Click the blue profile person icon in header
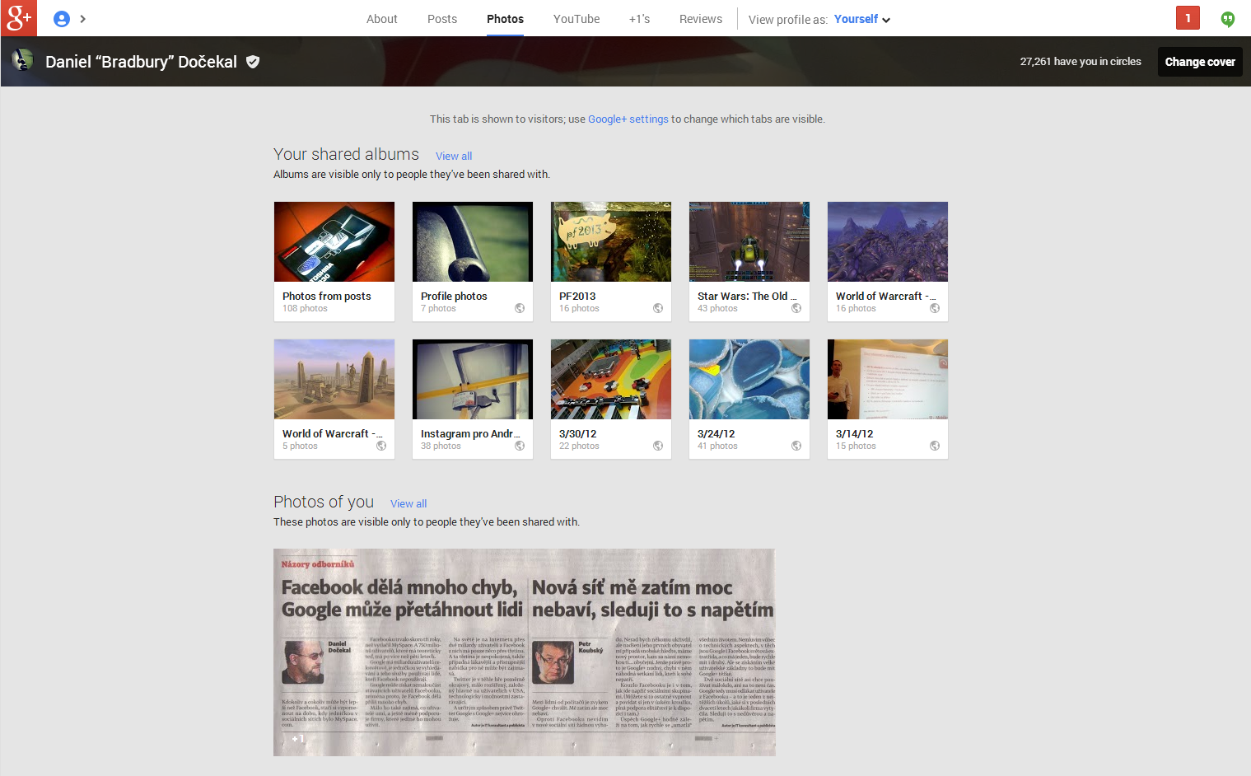 [61, 18]
